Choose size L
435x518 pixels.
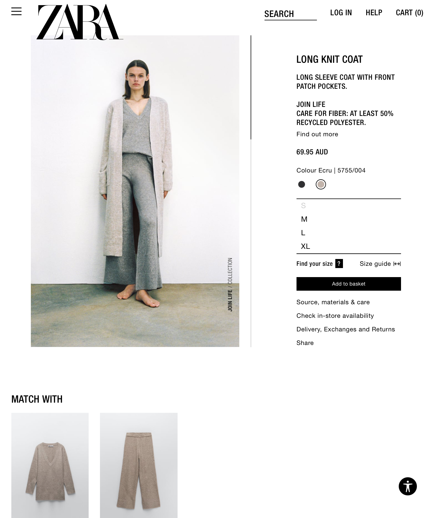pos(349,233)
